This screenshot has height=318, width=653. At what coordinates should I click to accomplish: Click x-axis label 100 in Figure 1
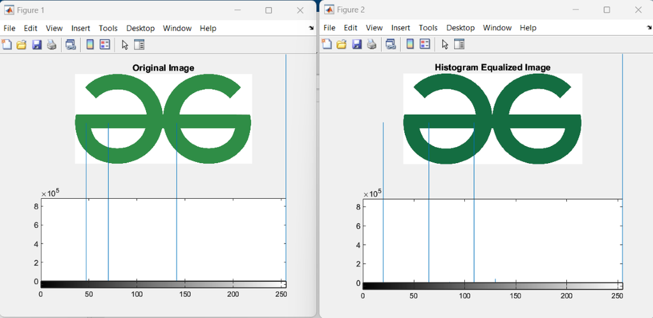click(x=137, y=294)
